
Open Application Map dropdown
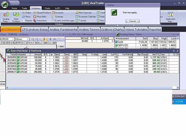(x=171, y=17)
